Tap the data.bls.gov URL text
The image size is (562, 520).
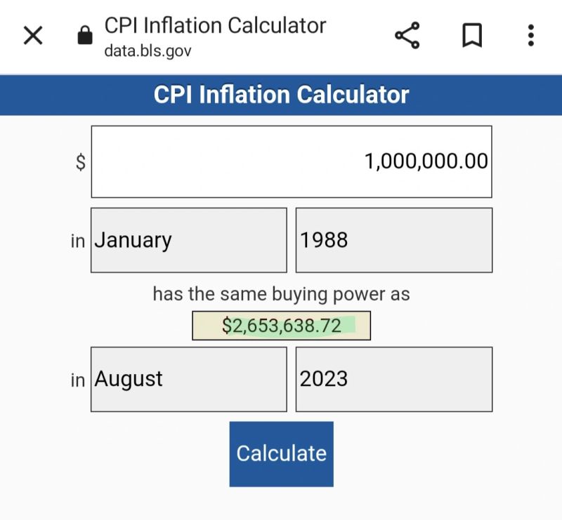148,51
